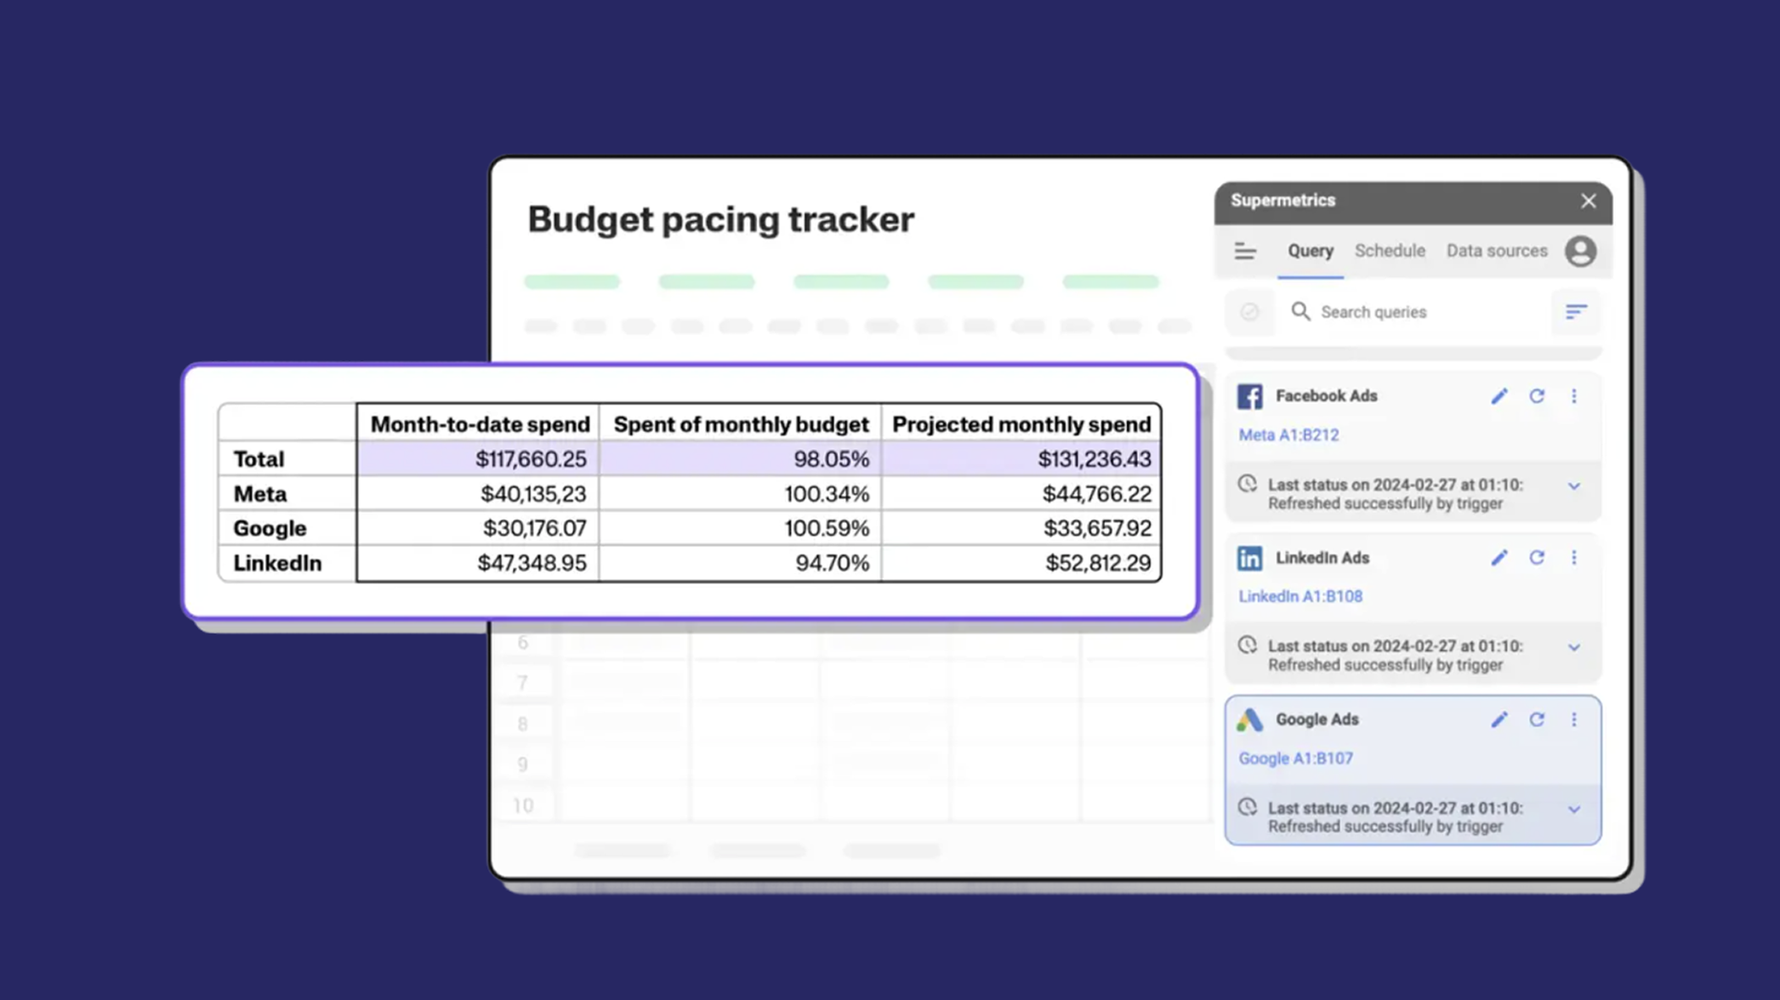Open the Supermetrics hamburger menu
This screenshot has width=1780, height=1000.
(1245, 251)
